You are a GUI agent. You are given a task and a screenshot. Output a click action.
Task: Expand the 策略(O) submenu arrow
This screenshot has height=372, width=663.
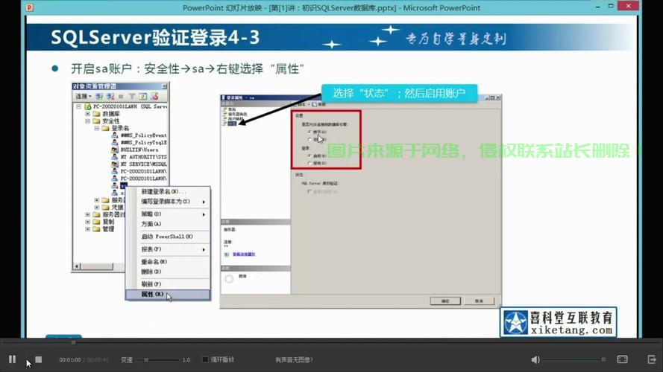point(204,214)
